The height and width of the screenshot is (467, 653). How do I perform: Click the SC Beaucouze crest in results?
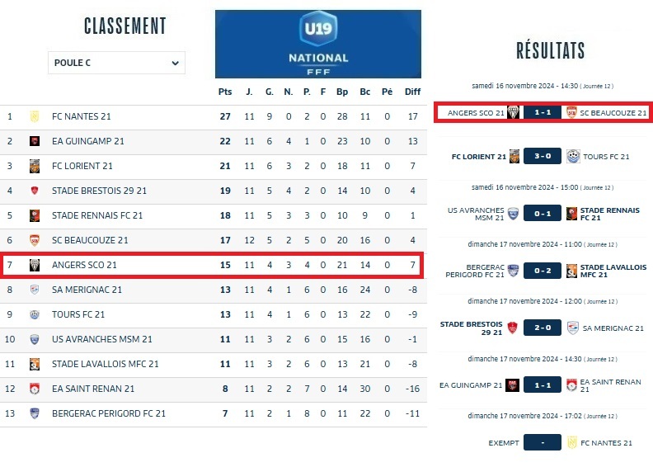[x=571, y=112]
